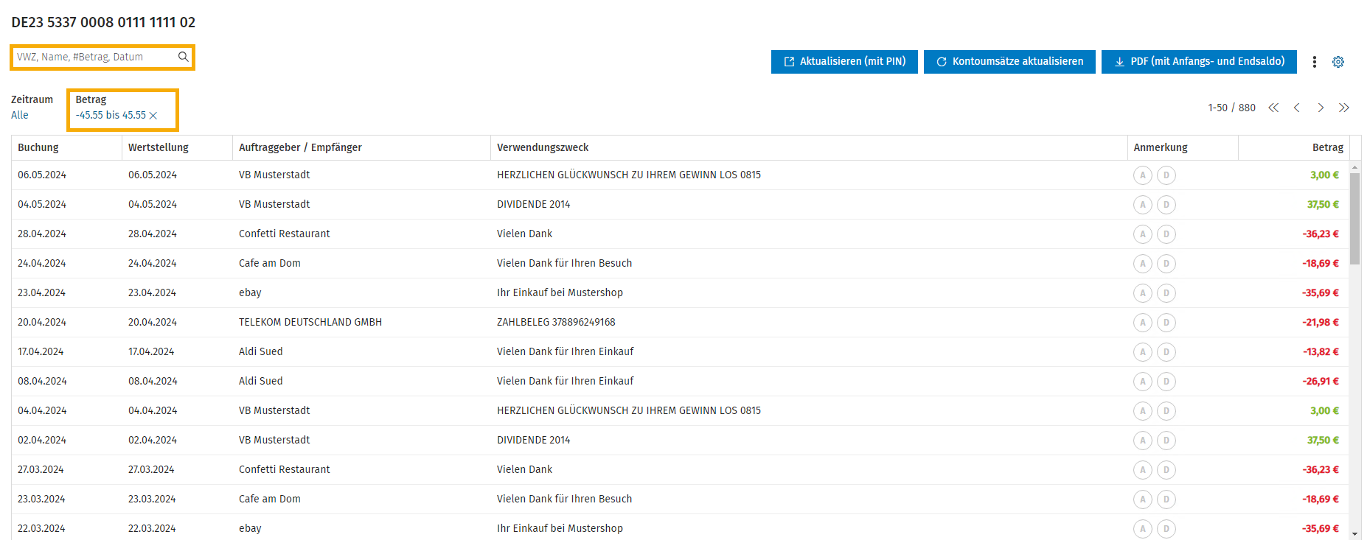Click Kontoumsätze aktualisieren button
The width and height of the screenshot is (1367, 540).
[x=1009, y=62]
